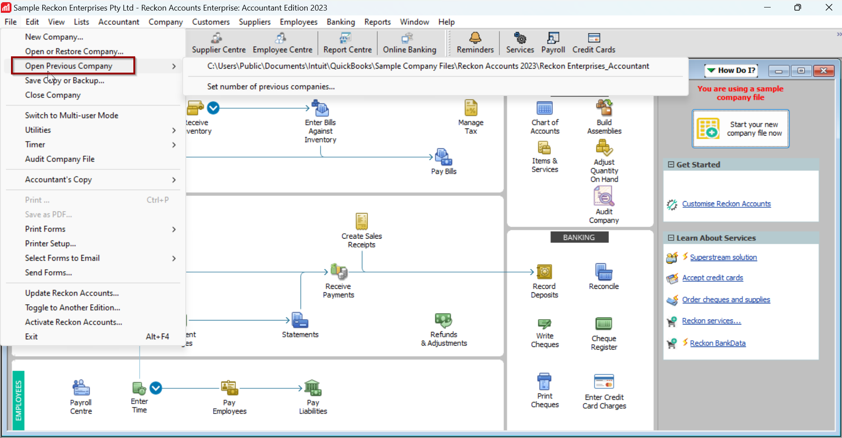Click the Receive Inventory dropdown arrow
Viewport: 842px width, 438px height.
(213, 108)
